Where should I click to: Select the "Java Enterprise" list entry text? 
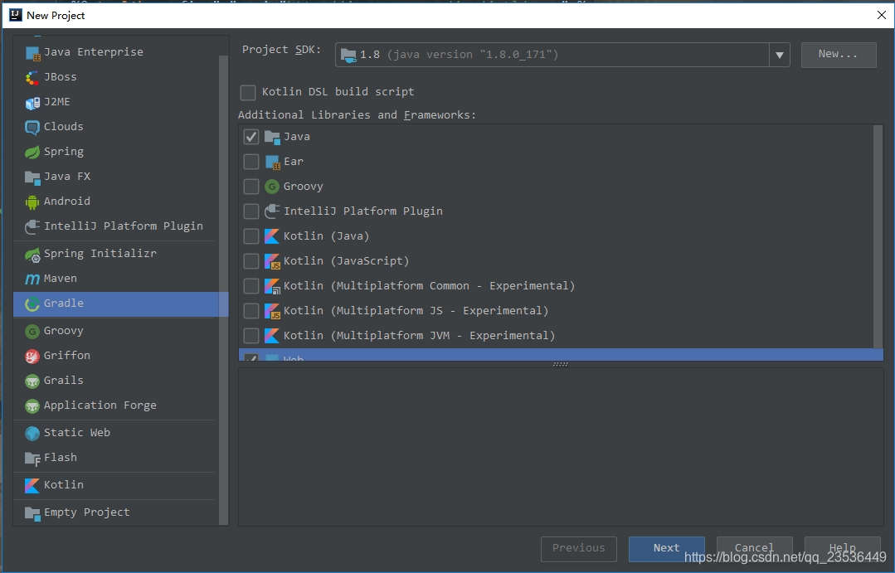click(x=94, y=52)
